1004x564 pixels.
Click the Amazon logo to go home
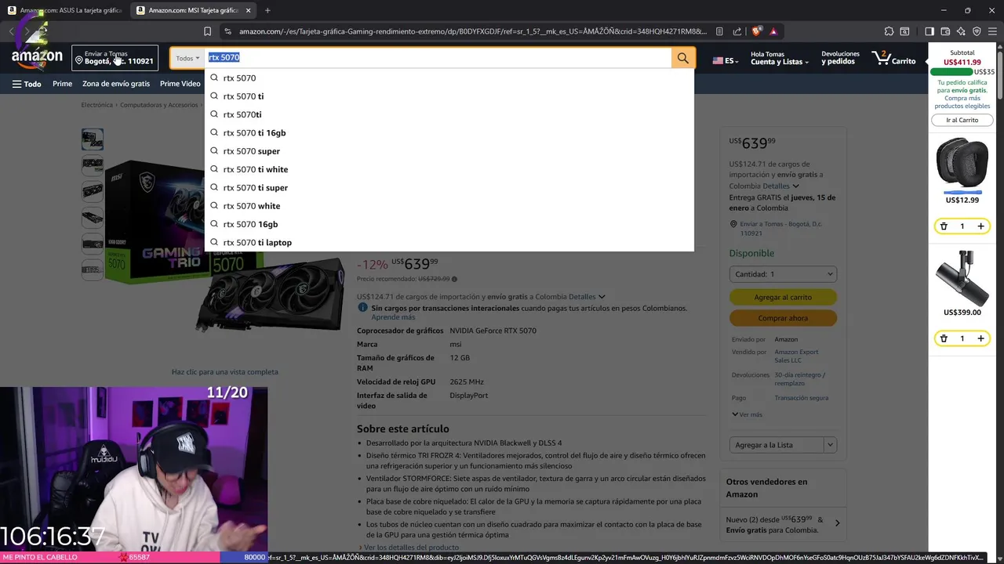[37, 58]
